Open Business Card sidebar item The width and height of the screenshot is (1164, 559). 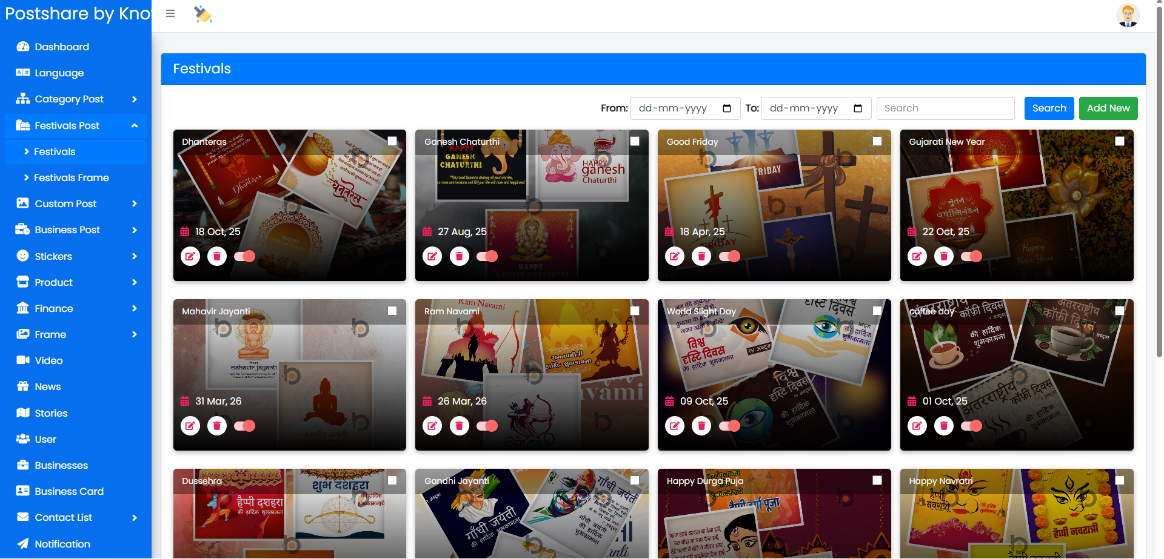coord(76,491)
